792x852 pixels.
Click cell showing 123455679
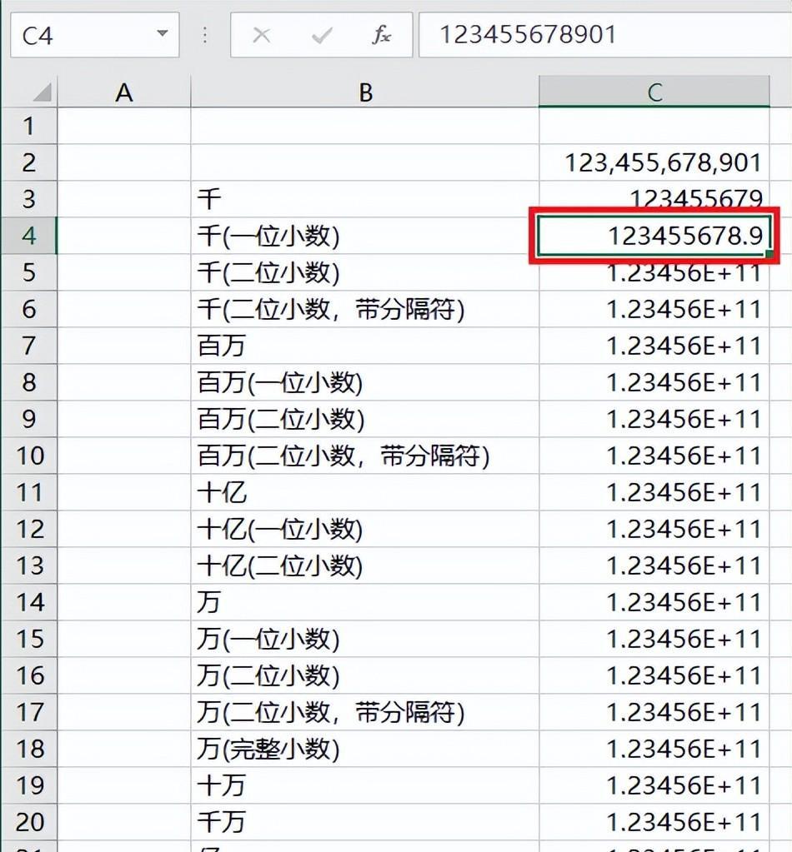coord(654,199)
